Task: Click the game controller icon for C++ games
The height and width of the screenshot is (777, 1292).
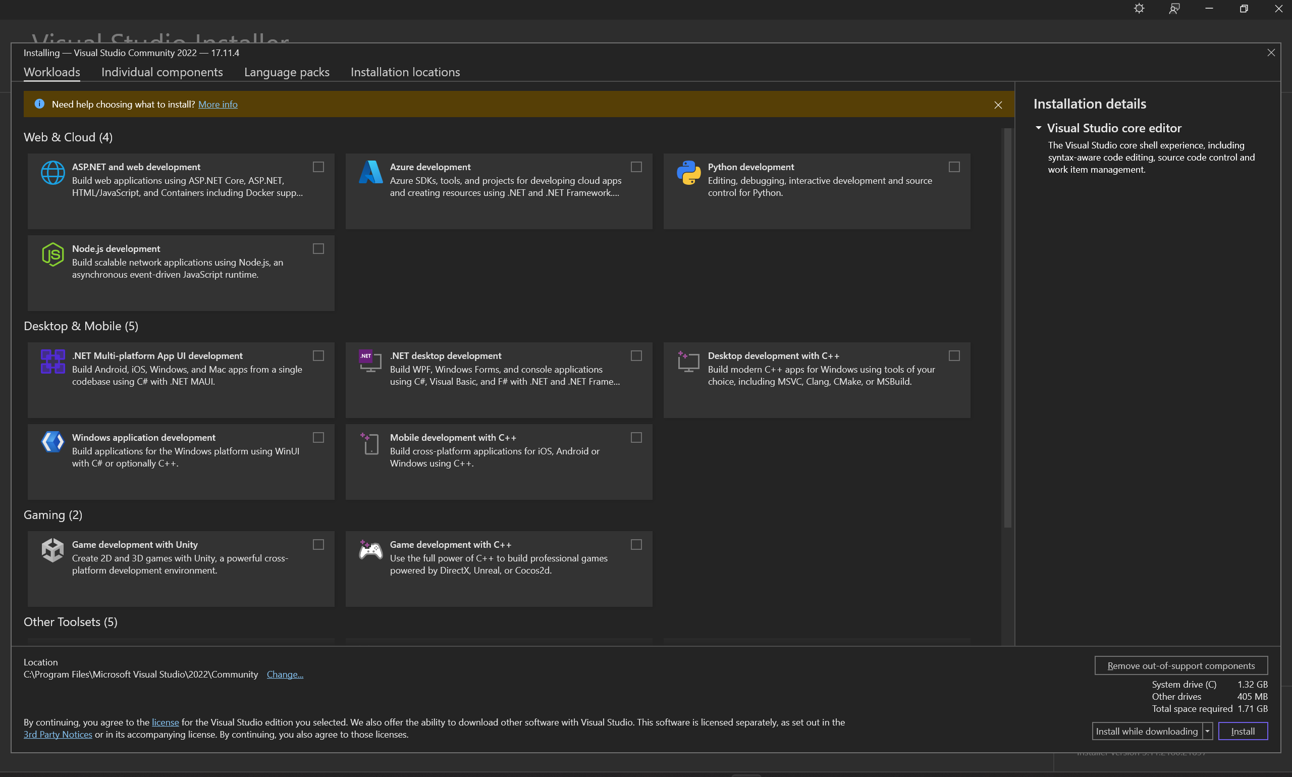Action: (370, 550)
